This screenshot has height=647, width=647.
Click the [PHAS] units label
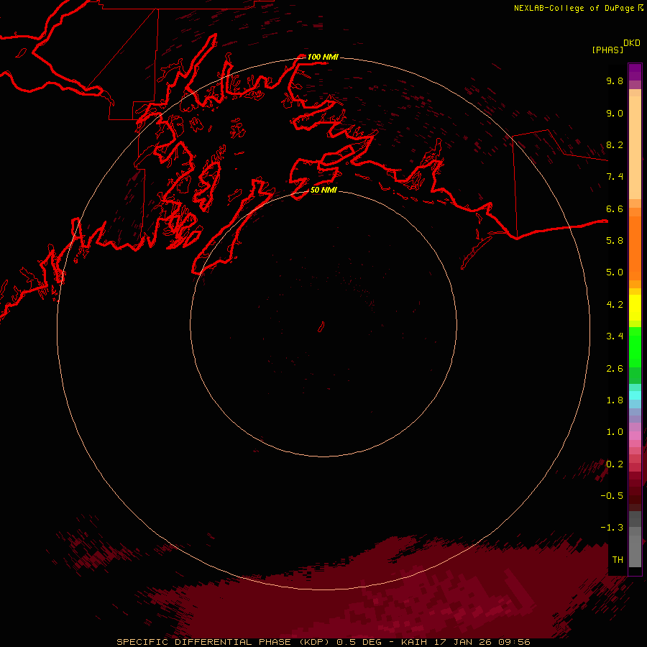(607, 50)
